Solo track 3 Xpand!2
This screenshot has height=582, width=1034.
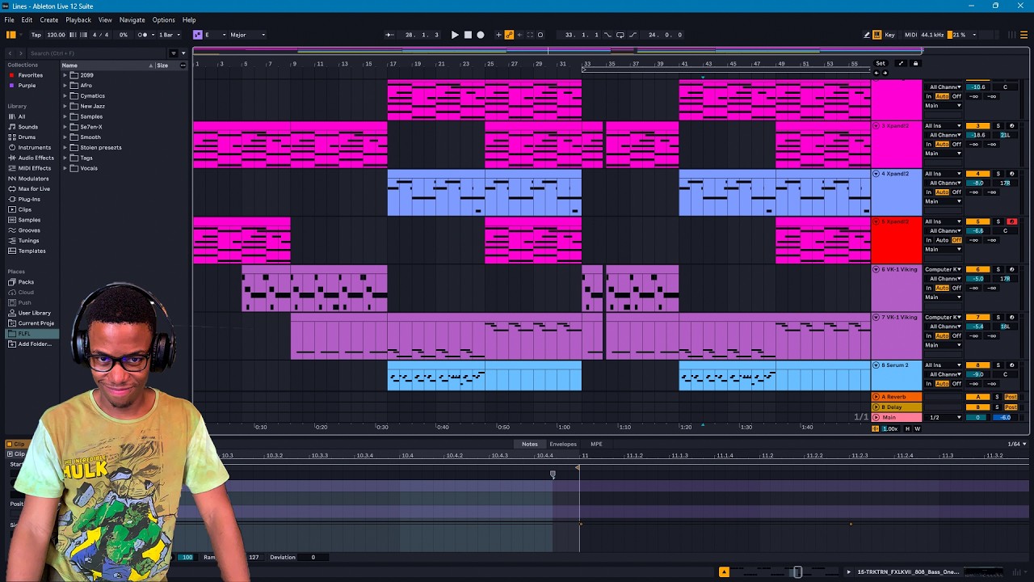pyautogui.click(x=998, y=126)
